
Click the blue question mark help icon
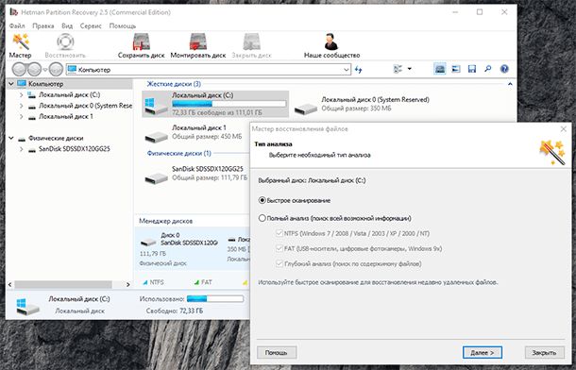click(x=504, y=69)
